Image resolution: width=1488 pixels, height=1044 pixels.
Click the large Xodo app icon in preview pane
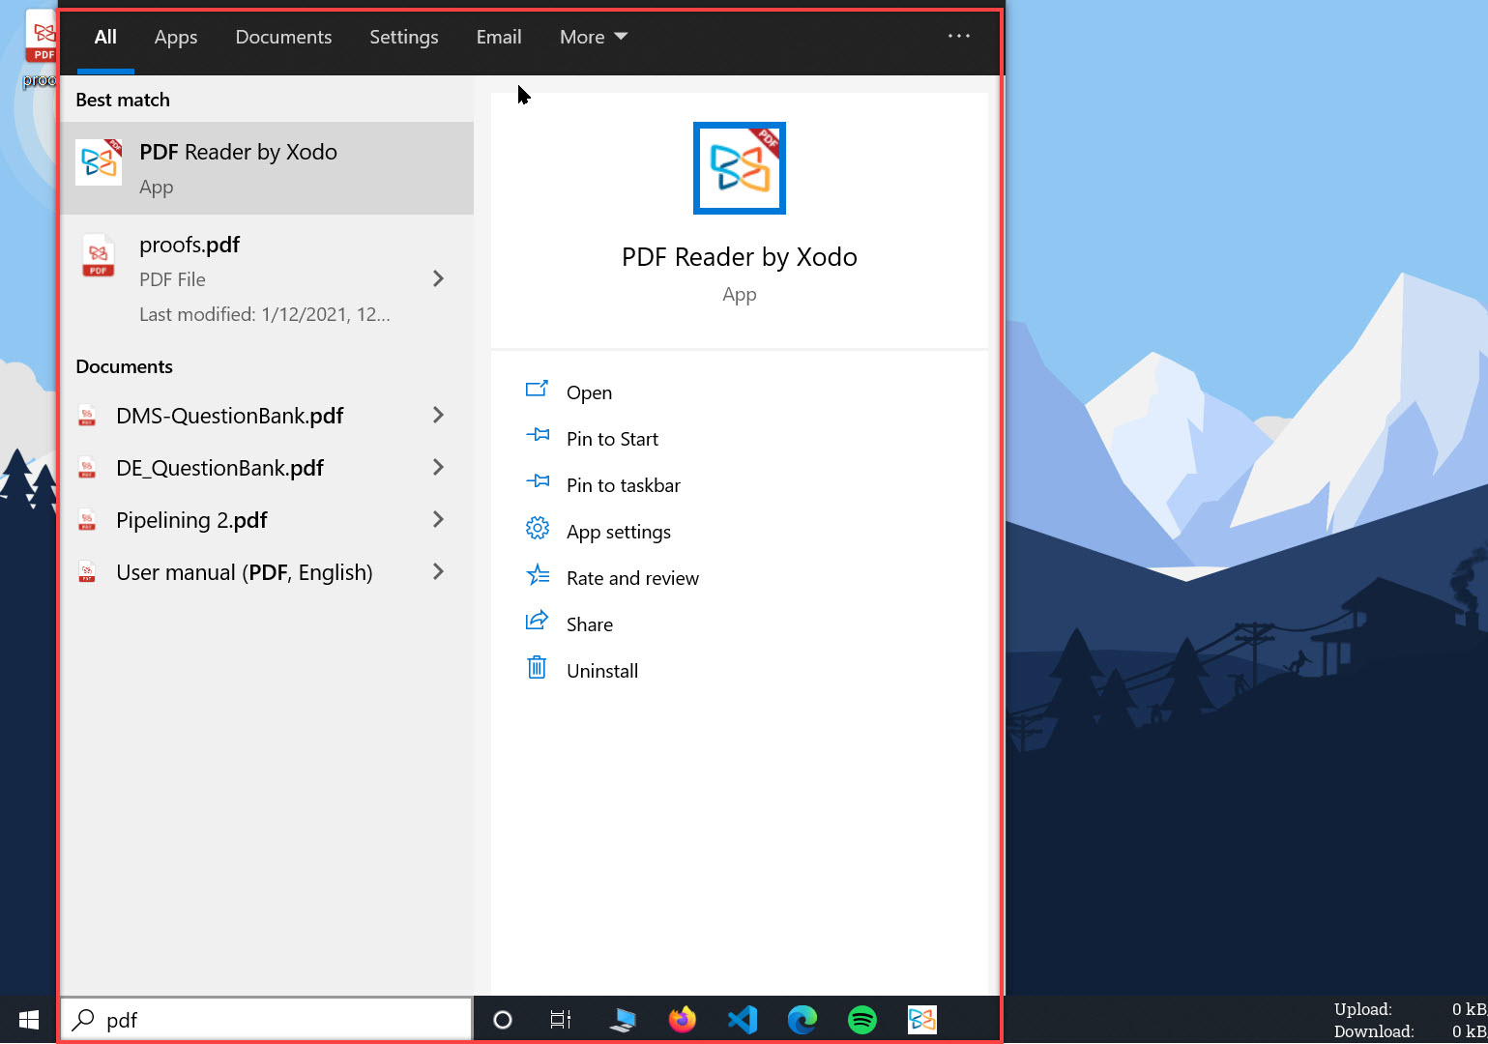(740, 168)
